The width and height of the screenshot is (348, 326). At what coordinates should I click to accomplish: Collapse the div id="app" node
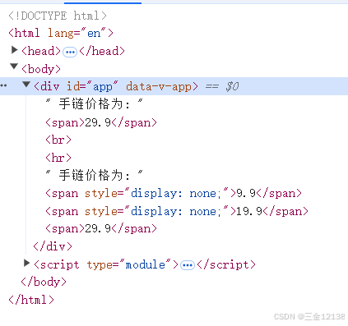26,85
